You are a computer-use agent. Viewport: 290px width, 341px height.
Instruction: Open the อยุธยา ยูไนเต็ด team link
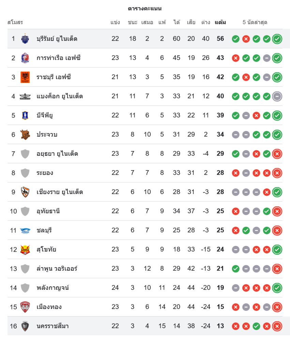coord(57,153)
